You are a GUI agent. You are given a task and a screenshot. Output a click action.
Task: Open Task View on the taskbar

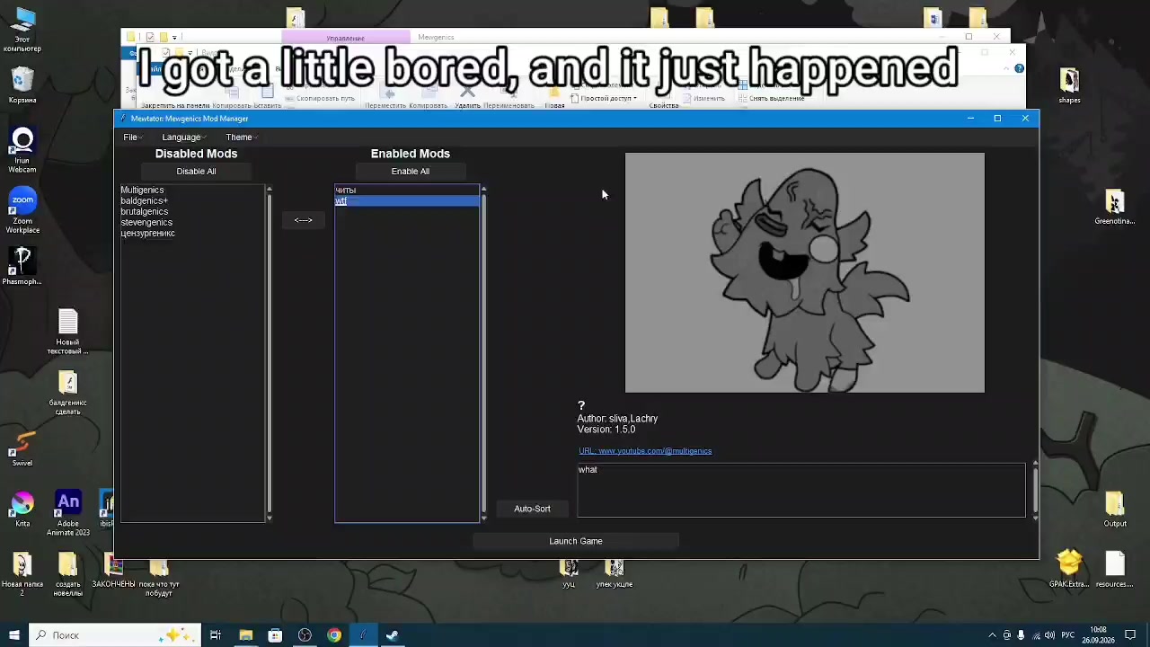point(216,635)
